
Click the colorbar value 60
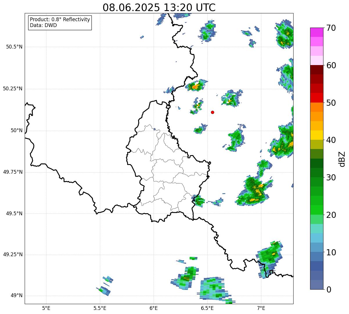click(331, 65)
